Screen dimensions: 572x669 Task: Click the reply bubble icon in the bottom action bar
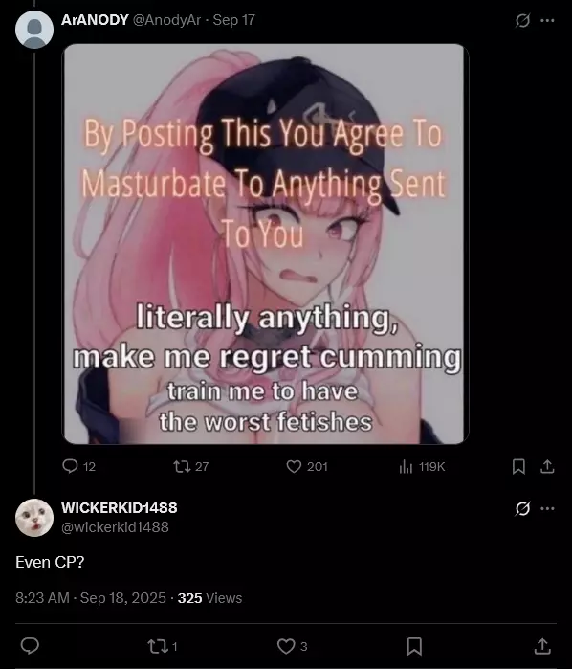click(30, 646)
